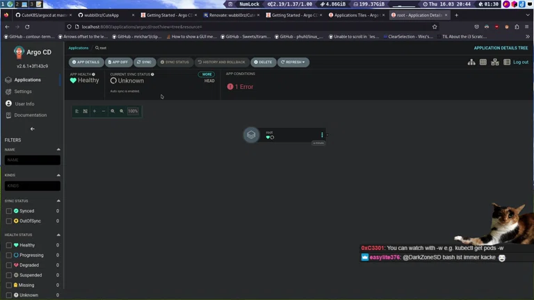This screenshot has height=300, width=534.
Task: Switch to the CuteK8S/argocd GitHub tab
Action: point(44,15)
